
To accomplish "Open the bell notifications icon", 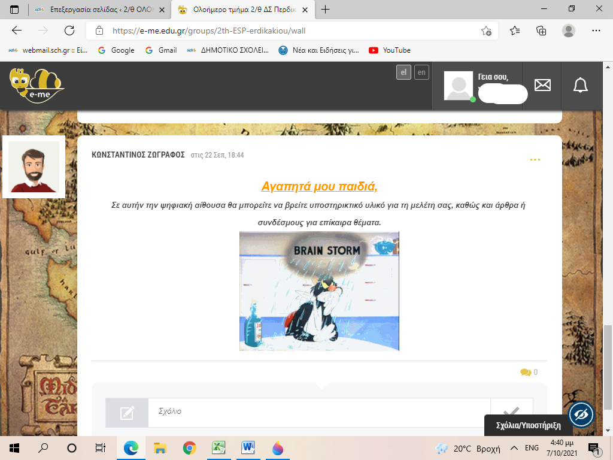I will 580,85.
